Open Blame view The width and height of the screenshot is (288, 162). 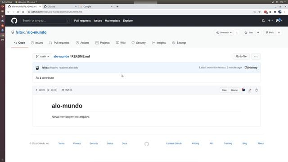pyautogui.click(x=234, y=90)
